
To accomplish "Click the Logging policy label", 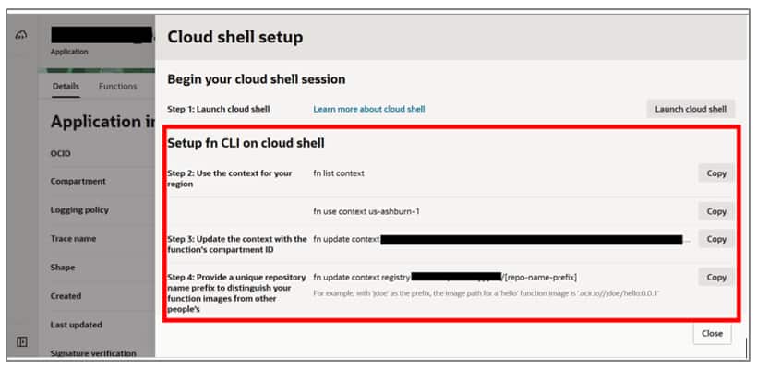I will (79, 210).
